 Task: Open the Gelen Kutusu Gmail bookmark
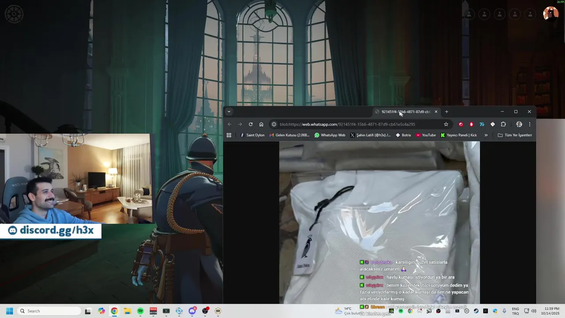point(290,135)
